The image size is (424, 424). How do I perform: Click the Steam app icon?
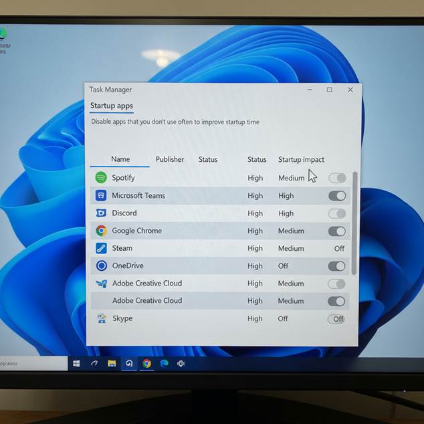(x=101, y=248)
